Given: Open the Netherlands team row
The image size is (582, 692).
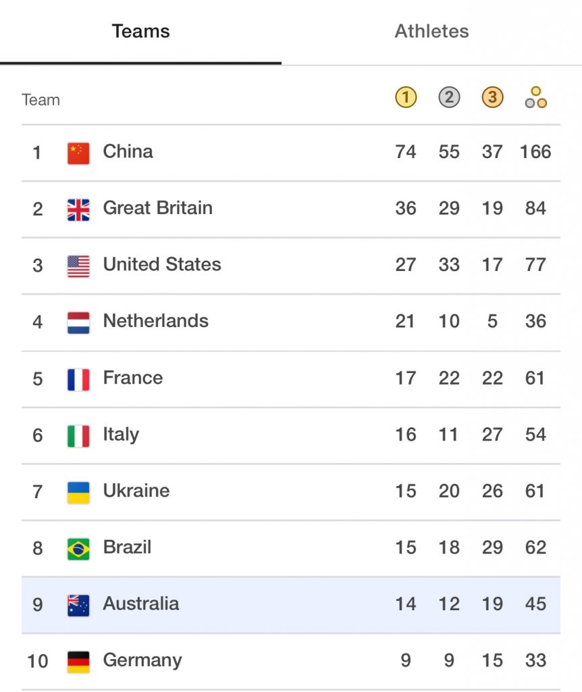Looking at the screenshot, I should tap(291, 322).
